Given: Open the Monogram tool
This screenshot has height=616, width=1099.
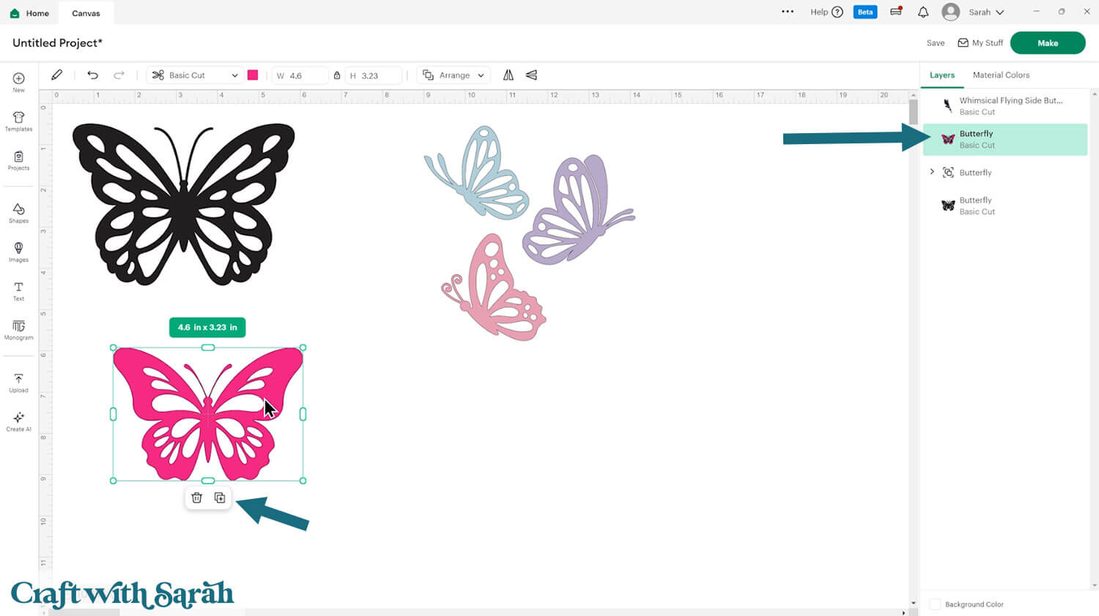Looking at the screenshot, I should [x=18, y=330].
